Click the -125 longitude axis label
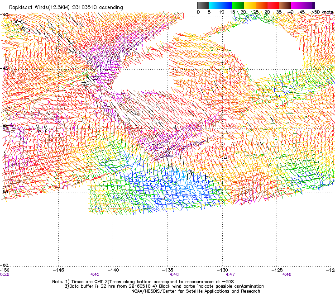 click(x=277, y=270)
